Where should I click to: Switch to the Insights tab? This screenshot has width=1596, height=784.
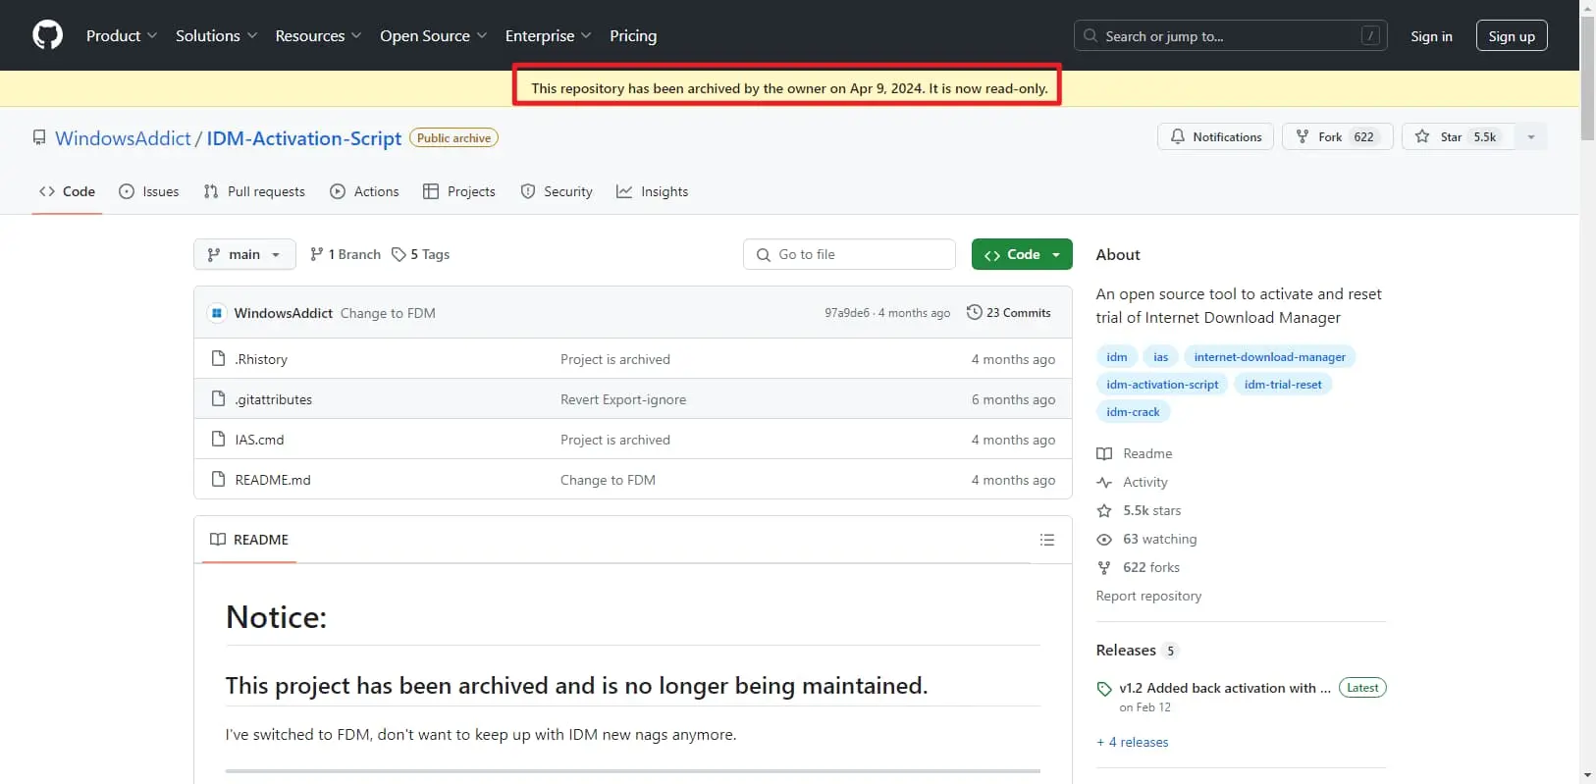pyautogui.click(x=652, y=191)
